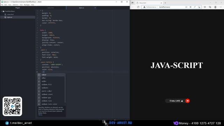Click the DA logo icon in bottom bar
Screen dimensions: 224x126
click(105, 123)
